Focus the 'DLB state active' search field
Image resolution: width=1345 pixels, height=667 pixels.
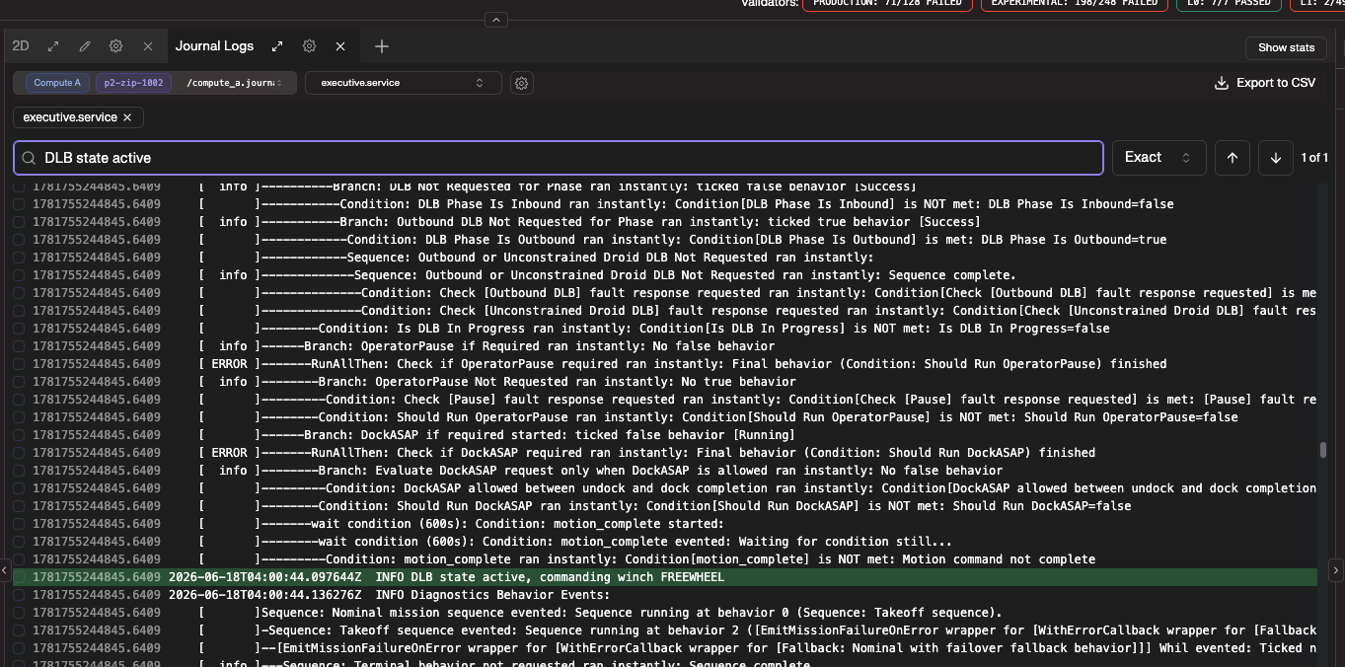pyautogui.click(x=558, y=158)
